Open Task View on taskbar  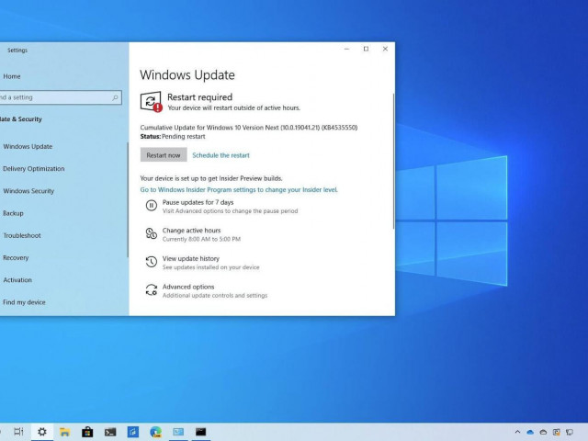tap(18, 432)
